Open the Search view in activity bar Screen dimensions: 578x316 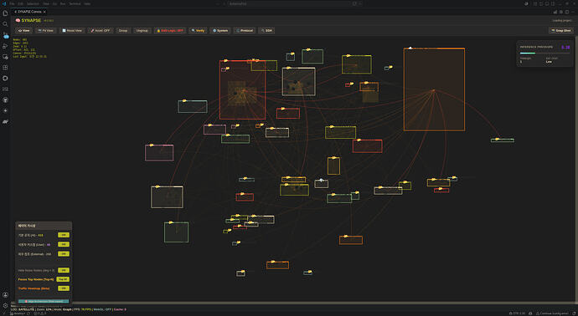[x=5, y=24]
